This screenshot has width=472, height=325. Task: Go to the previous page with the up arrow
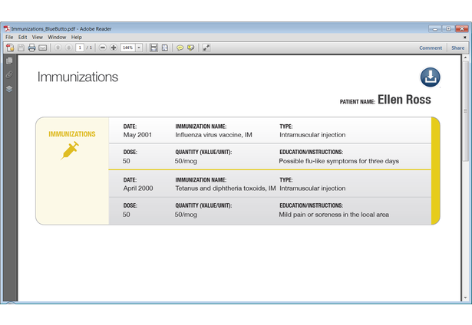click(x=58, y=48)
